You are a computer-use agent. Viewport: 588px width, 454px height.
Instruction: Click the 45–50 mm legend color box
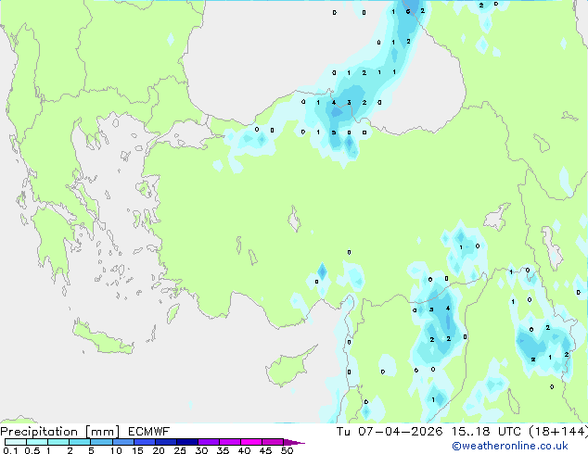click(x=273, y=442)
